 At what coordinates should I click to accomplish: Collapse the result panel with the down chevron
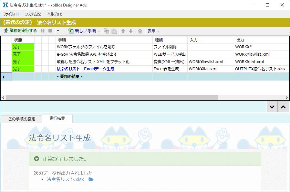[272, 106]
